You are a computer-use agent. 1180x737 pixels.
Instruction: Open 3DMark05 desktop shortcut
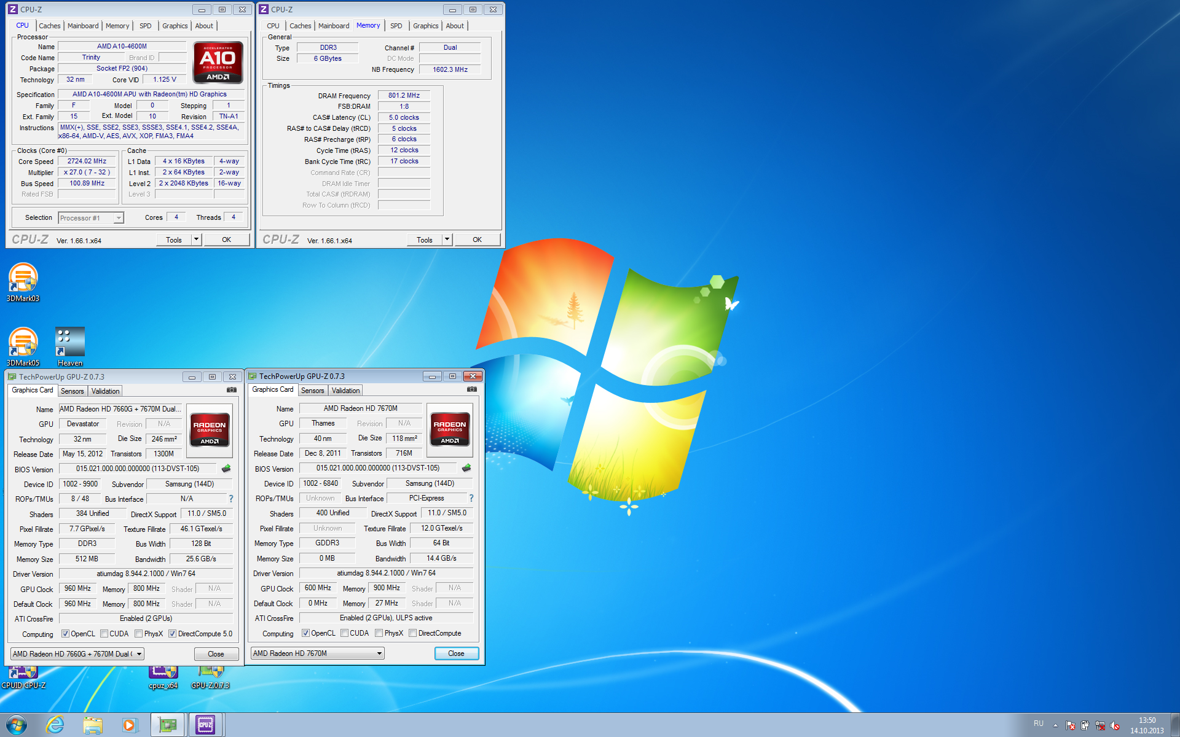tap(23, 346)
